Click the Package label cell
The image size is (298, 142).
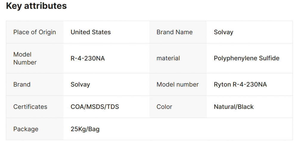pos(26,129)
